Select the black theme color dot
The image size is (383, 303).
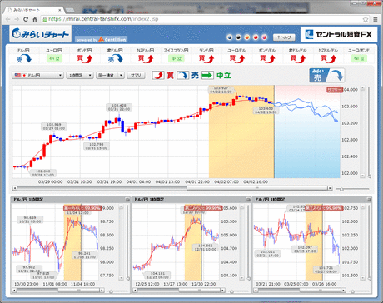(238, 37)
